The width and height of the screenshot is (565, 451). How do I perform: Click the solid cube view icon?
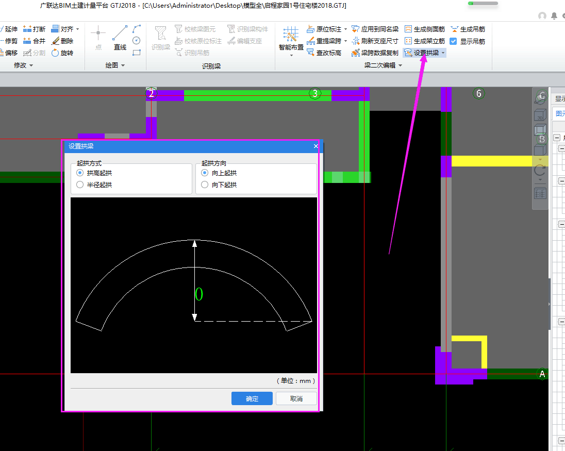pos(540,150)
